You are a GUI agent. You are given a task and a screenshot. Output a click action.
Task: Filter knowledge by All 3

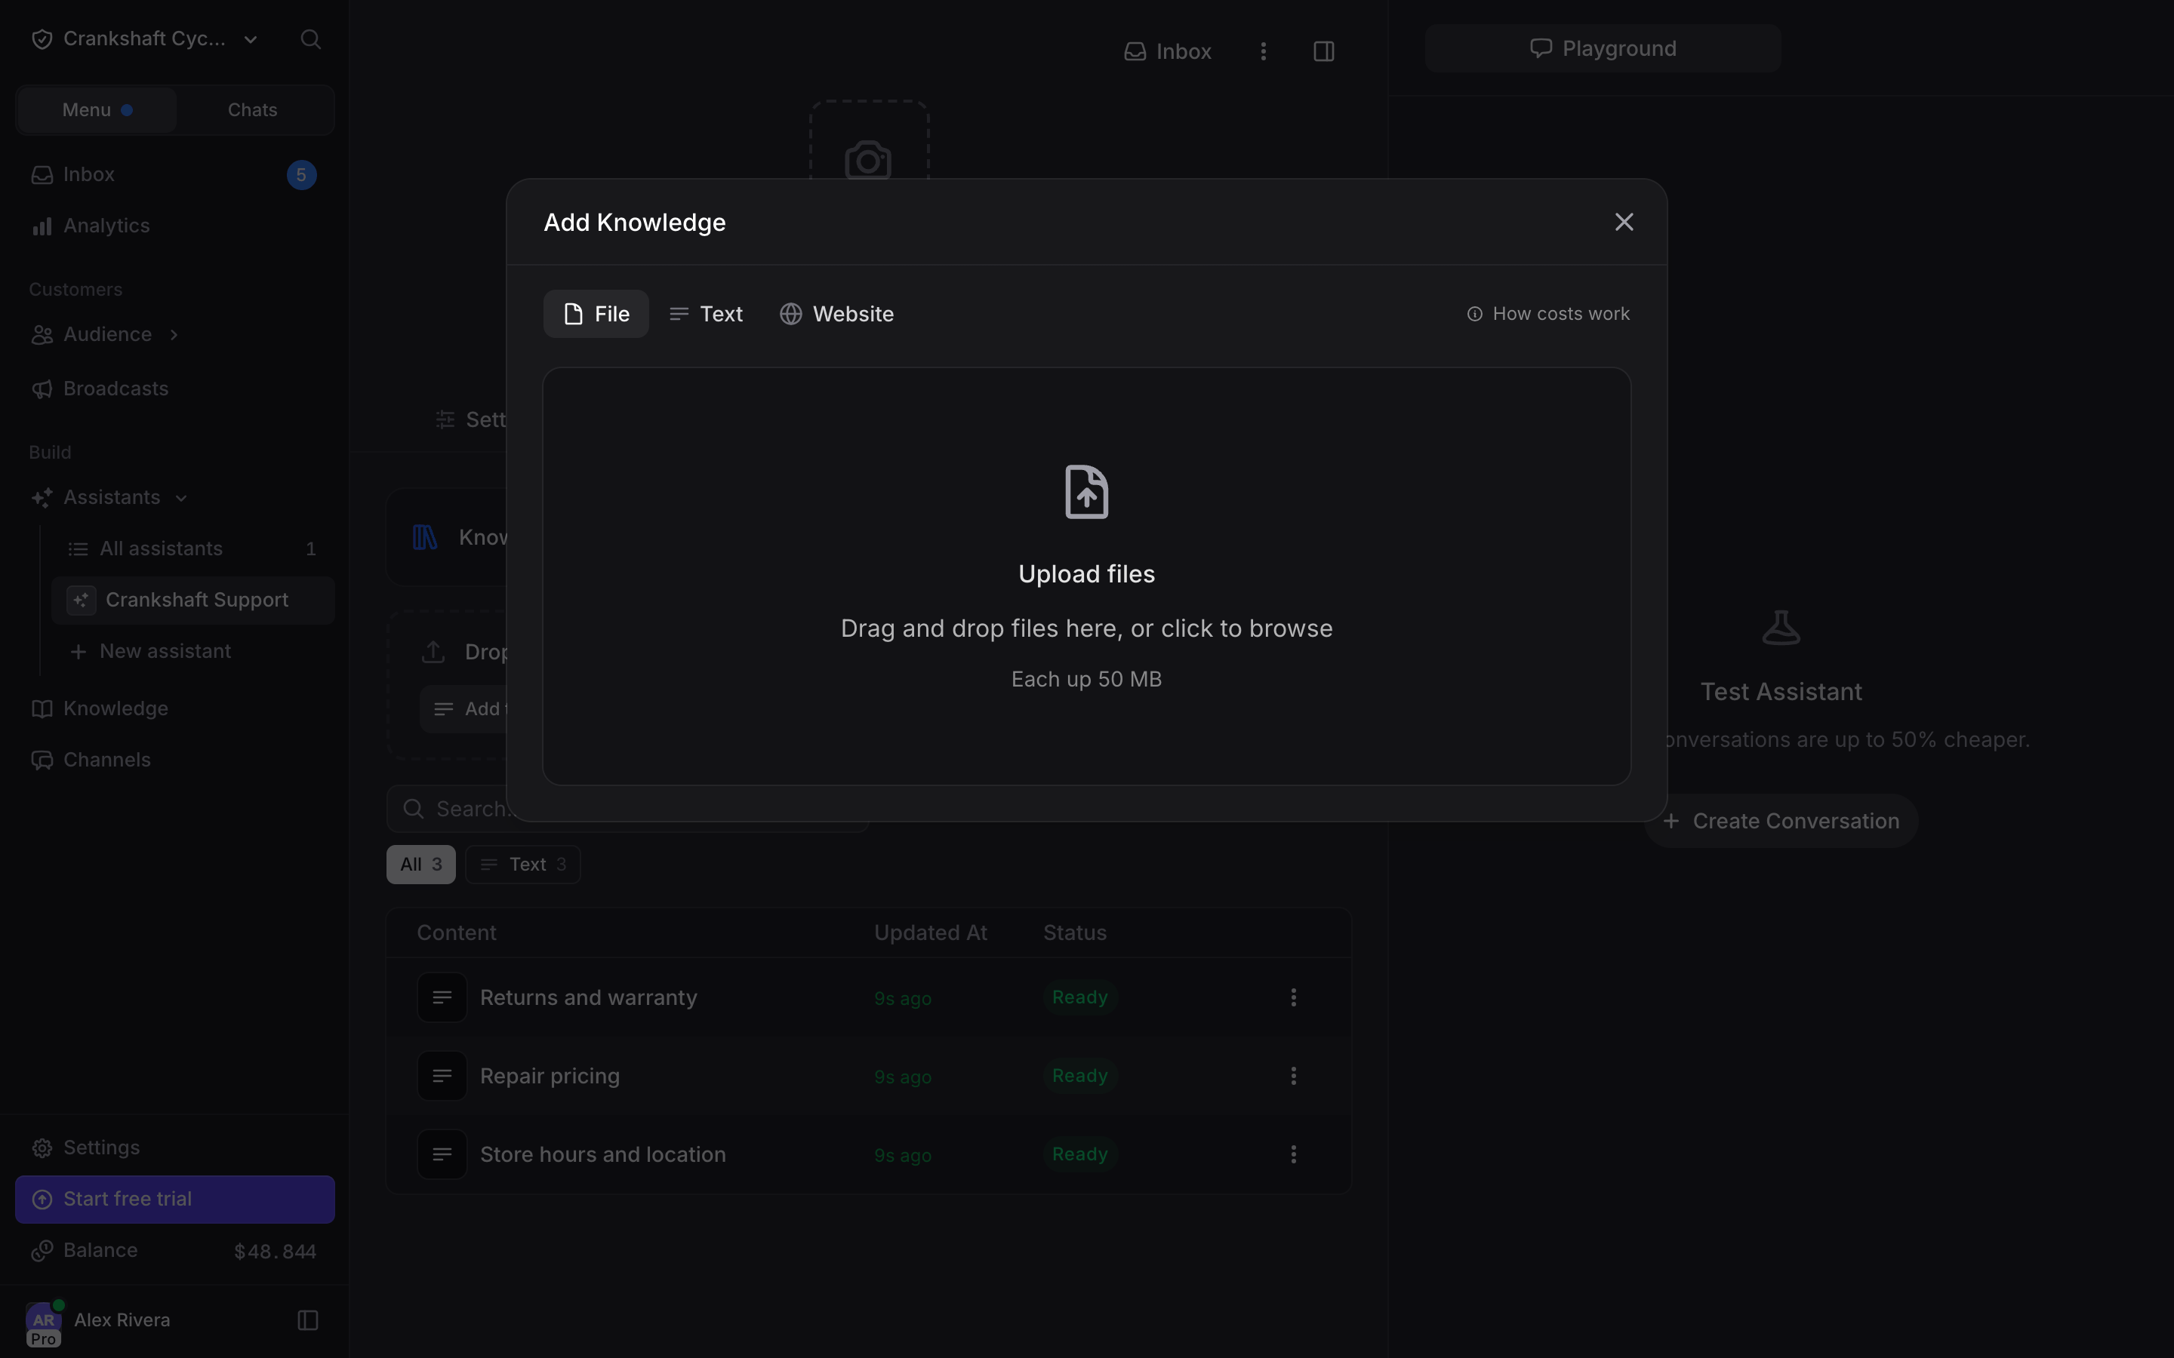point(420,864)
